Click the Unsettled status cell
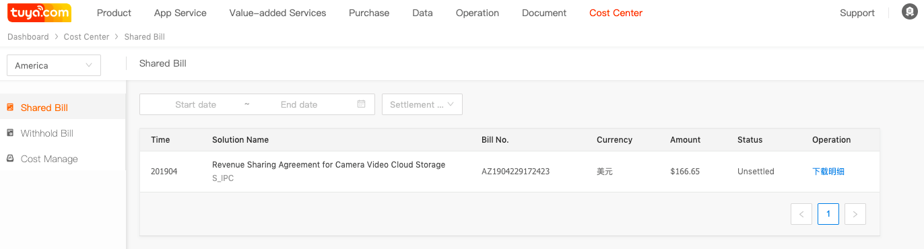This screenshot has height=249, width=924. (x=756, y=172)
